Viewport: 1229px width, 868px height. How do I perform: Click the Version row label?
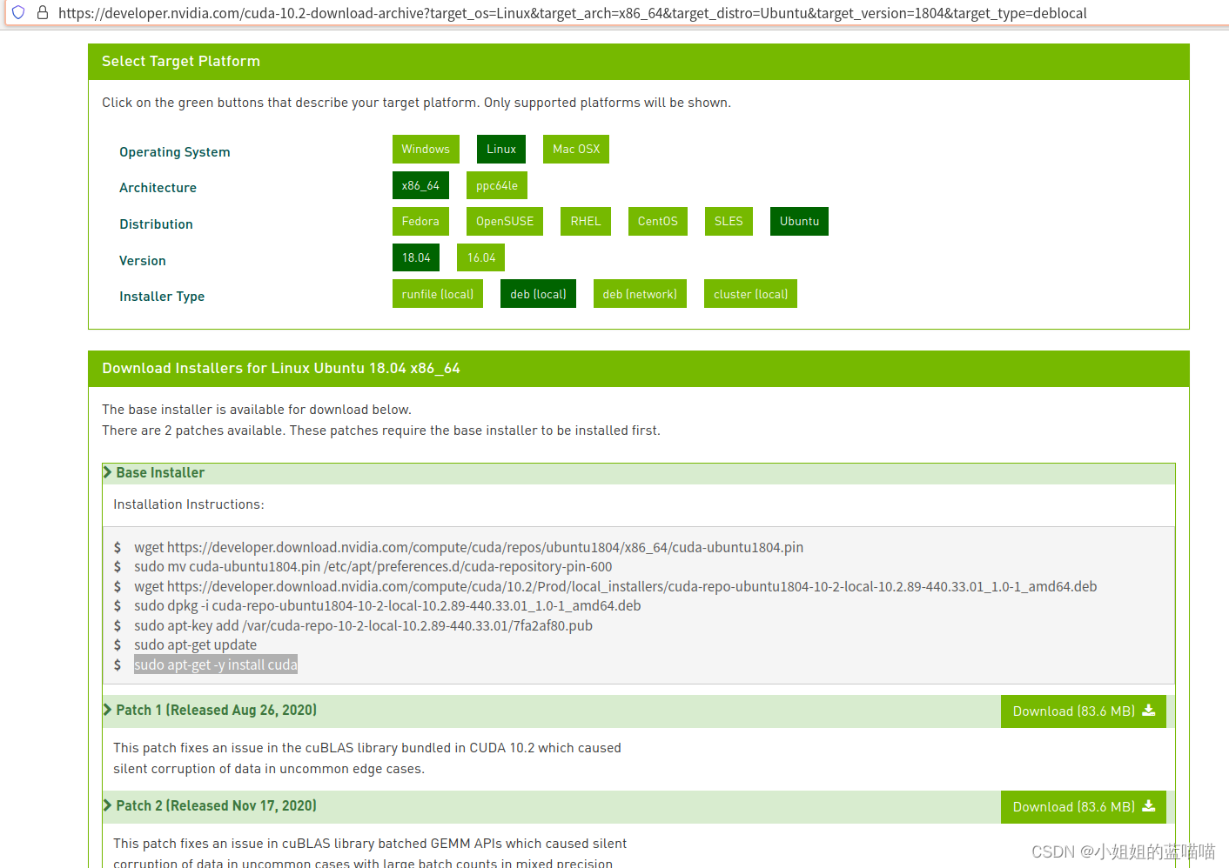click(x=143, y=261)
